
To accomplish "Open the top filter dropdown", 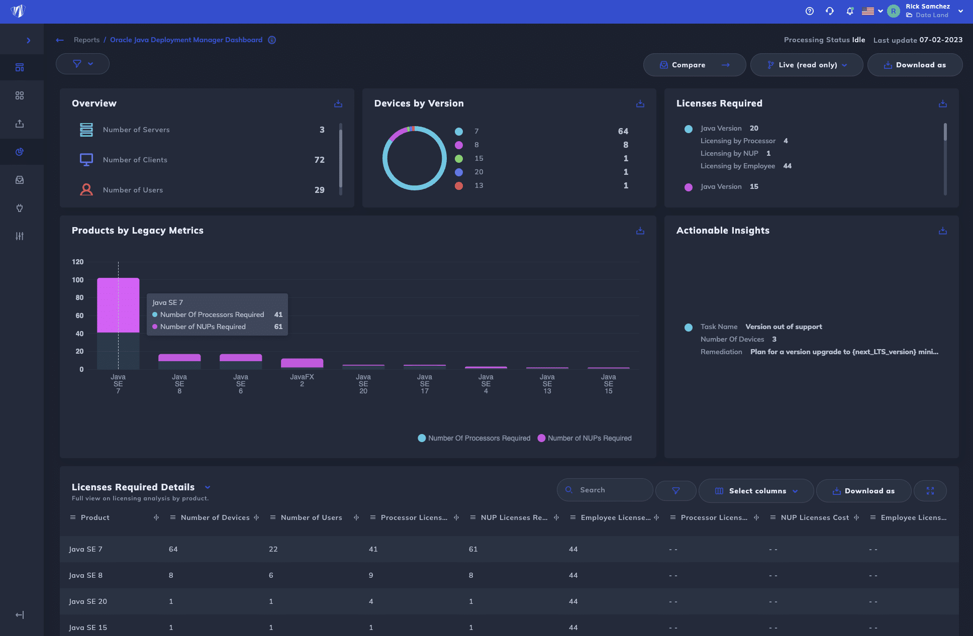I will tap(82, 64).
